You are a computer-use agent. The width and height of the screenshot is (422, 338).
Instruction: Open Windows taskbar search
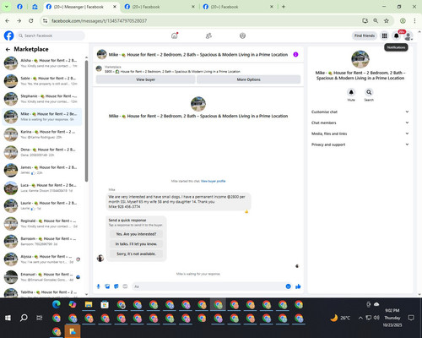(24, 318)
